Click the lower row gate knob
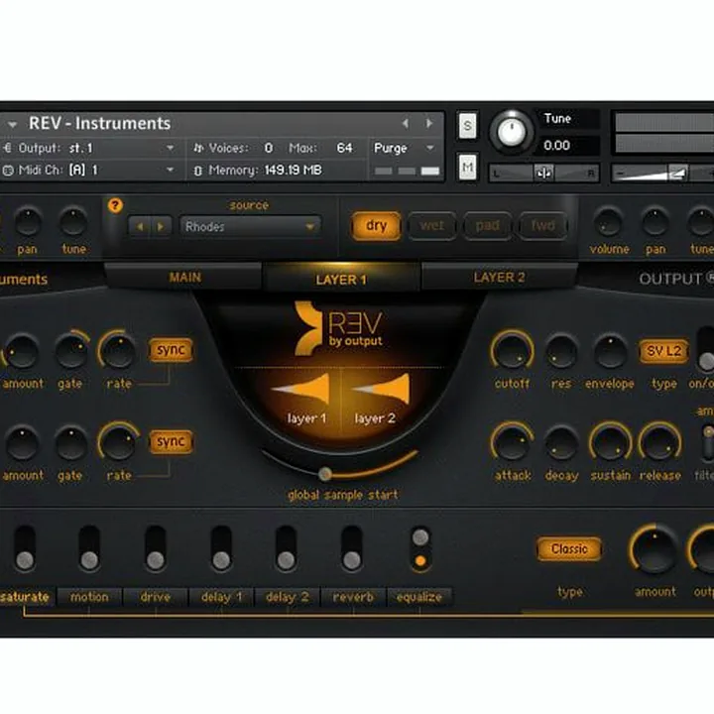Screen dimensions: 714x714 point(71,442)
